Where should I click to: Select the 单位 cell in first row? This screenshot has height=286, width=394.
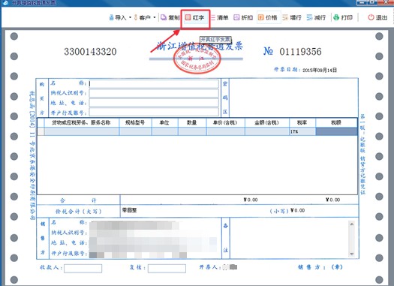164,131
